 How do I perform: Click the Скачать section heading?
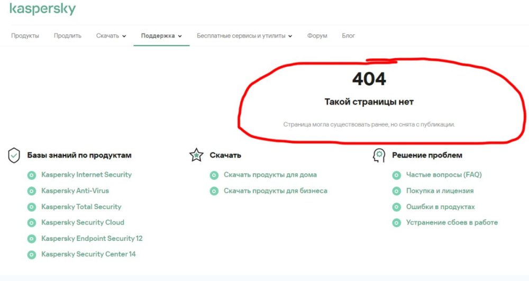(225, 155)
